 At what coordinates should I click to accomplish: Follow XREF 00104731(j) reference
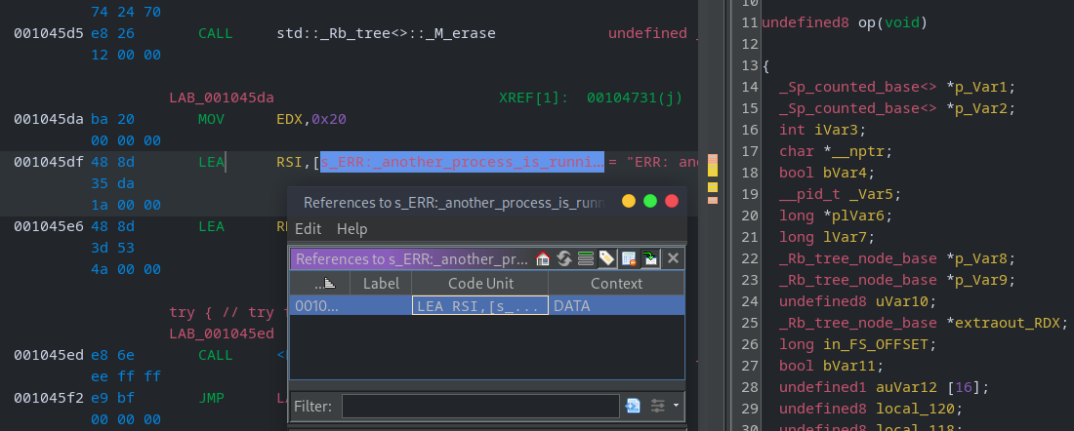[x=635, y=98]
